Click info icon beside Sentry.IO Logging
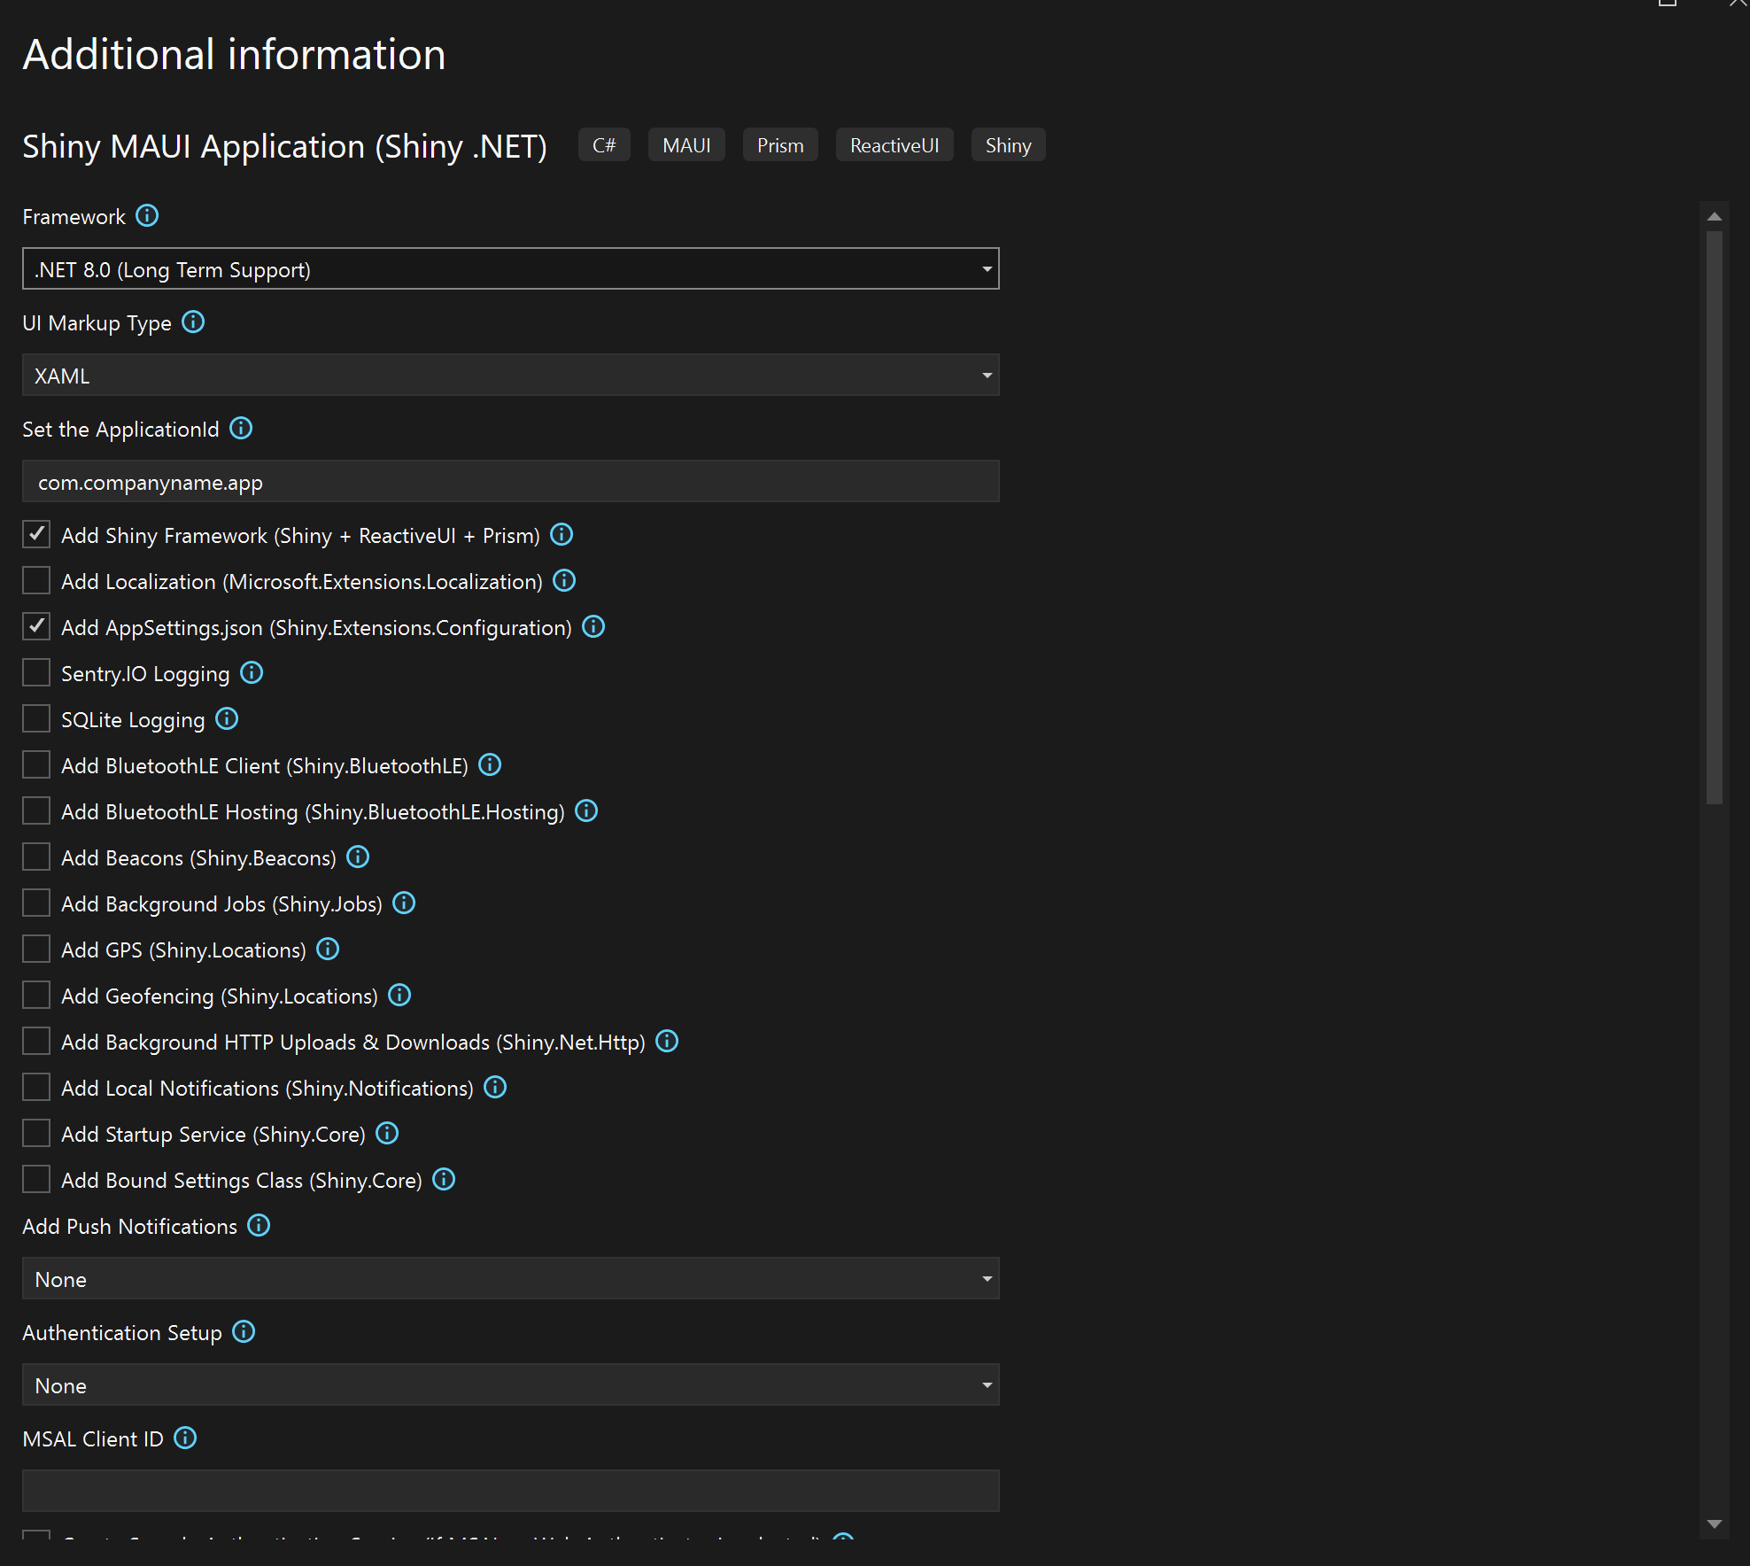1750x1566 pixels. pyautogui.click(x=252, y=673)
